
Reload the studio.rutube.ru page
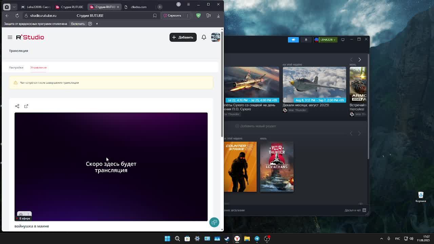pyautogui.click(x=17, y=16)
